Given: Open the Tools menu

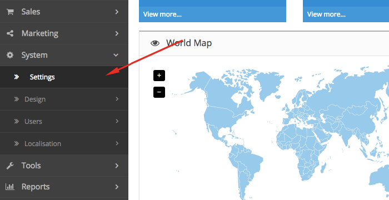Looking at the screenshot, I should tap(64, 166).
